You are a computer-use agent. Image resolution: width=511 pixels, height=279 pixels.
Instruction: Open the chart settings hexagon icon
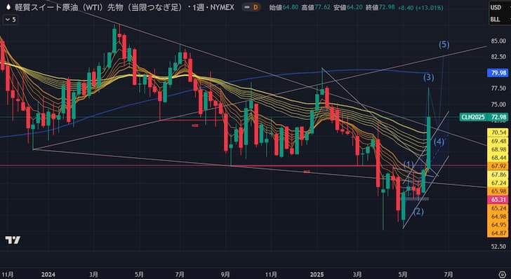tap(502, 274)
